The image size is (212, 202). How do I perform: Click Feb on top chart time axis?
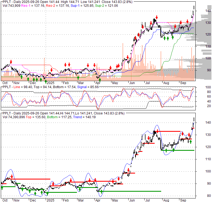66,83
